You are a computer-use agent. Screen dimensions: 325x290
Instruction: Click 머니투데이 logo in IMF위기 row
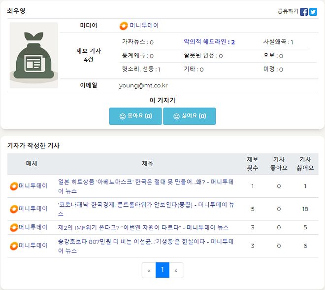(14, 227)
